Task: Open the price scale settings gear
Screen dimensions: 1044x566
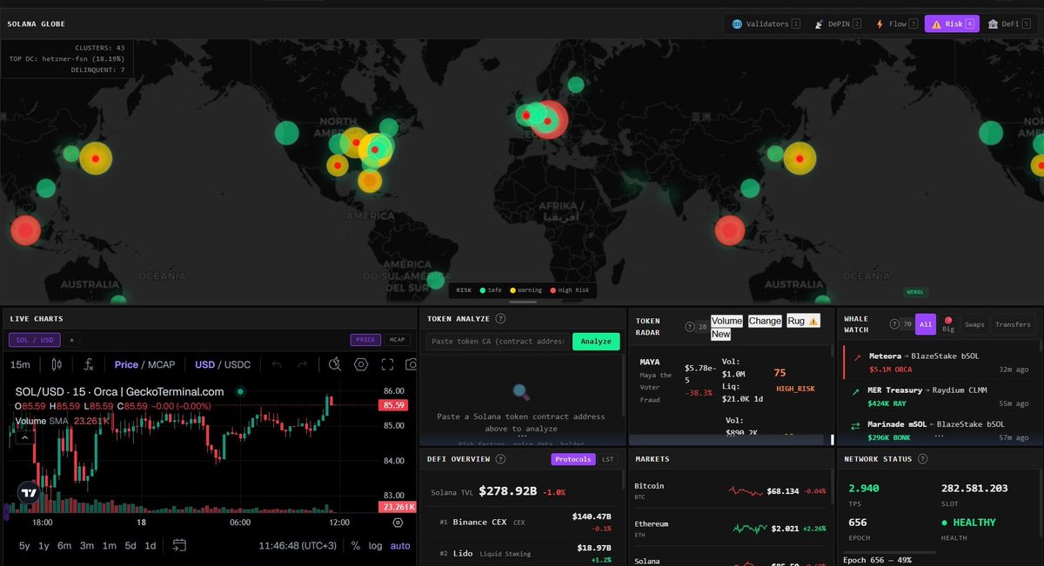Action: tap(398, 523)
